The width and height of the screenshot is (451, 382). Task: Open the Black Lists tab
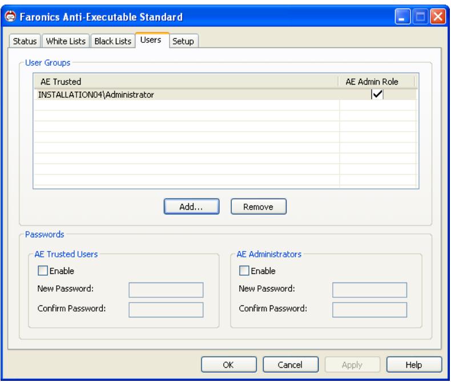pyautogui.click(x=113, y=41)
